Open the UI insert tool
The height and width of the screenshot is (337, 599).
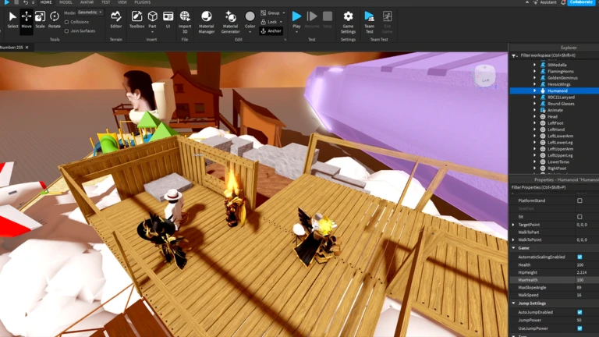168,20
